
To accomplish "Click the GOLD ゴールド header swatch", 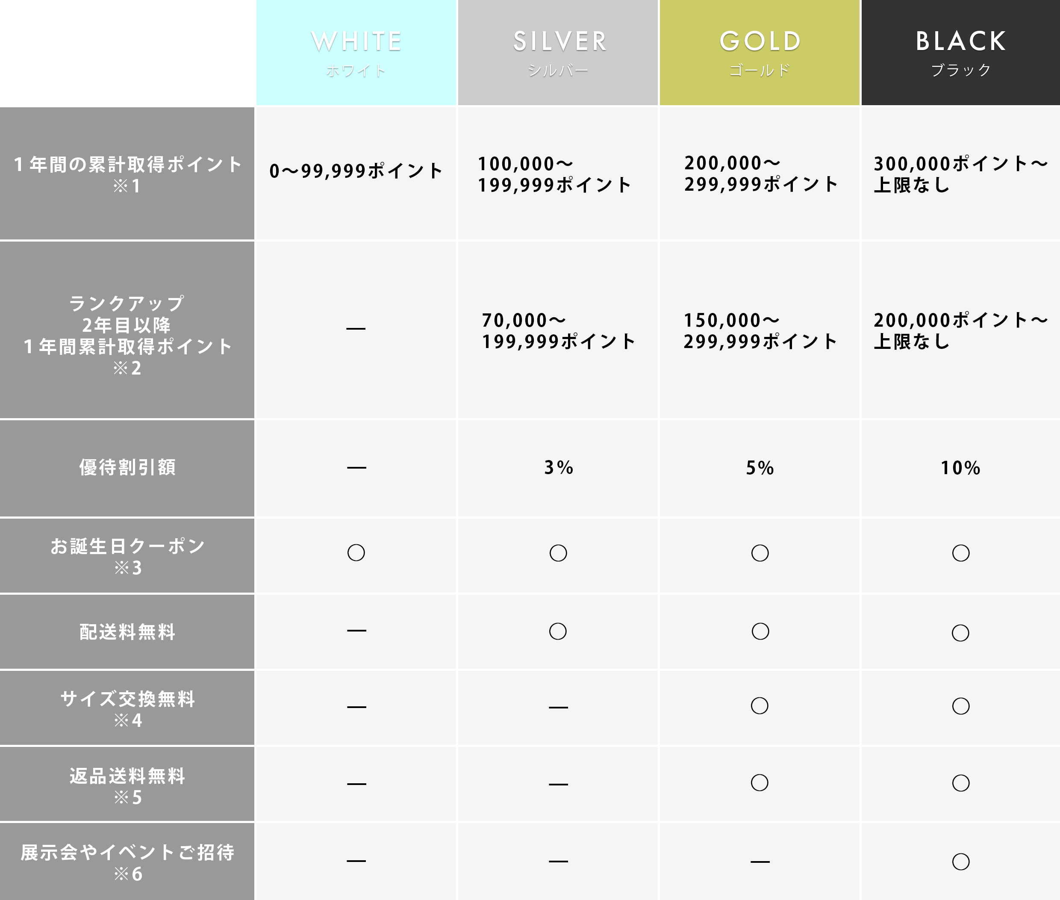I will pos(760,53).
